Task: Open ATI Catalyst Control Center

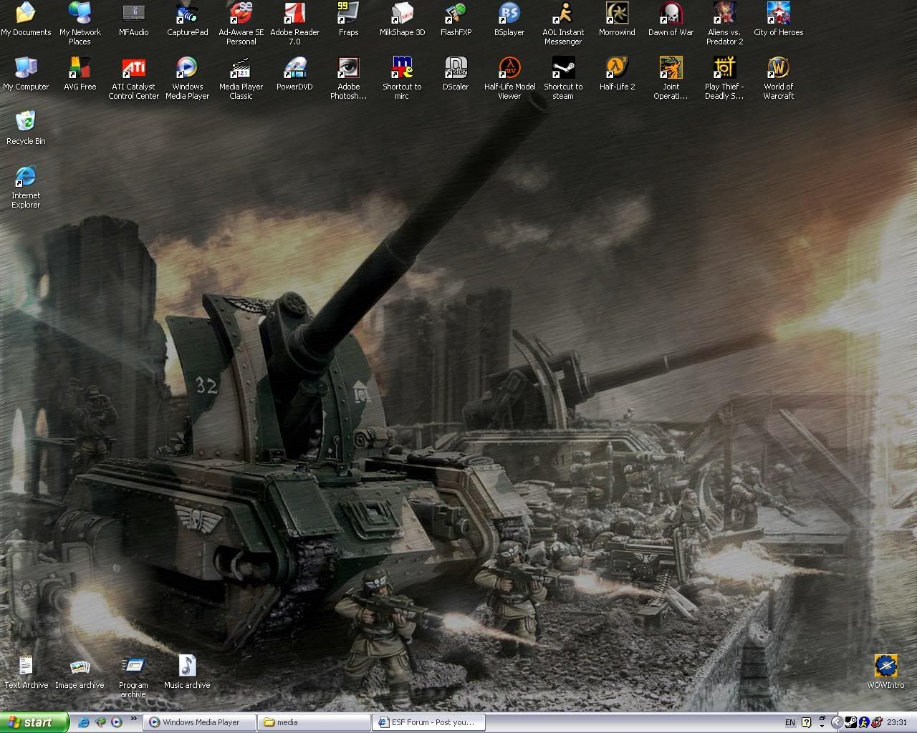Action: click(x=133, y=78)
